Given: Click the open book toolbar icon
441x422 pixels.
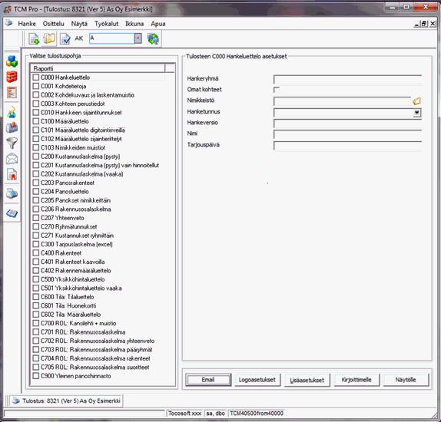Looking at the screenshot, I should tap(49, 38).
